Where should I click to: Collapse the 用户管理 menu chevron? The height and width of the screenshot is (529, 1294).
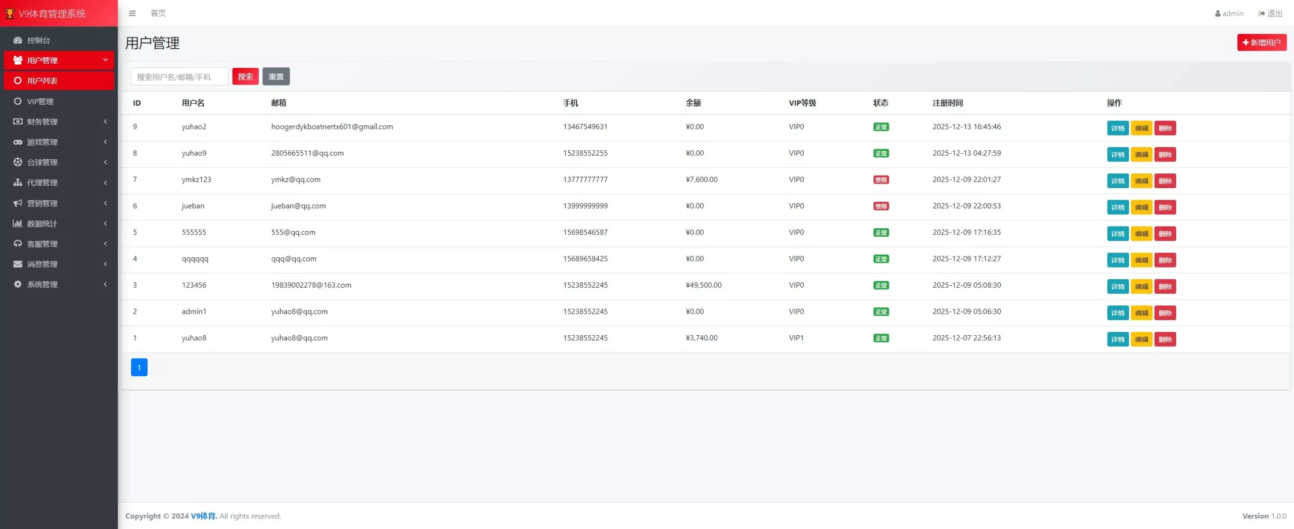(x=105, y=60)
